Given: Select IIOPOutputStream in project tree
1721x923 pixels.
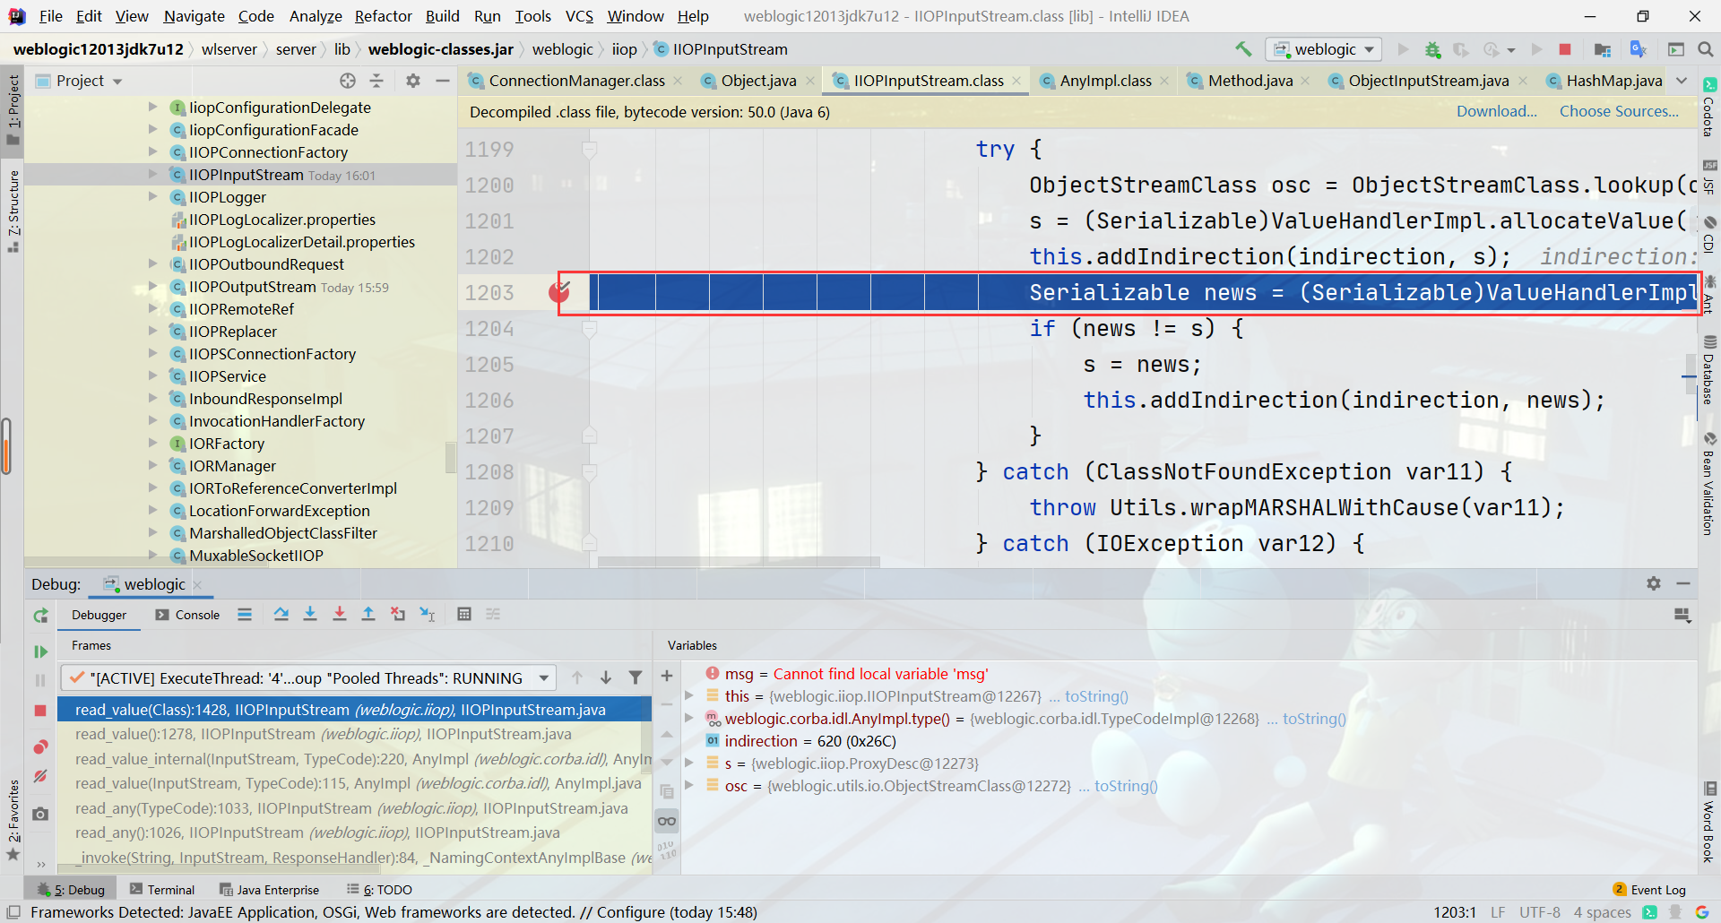Looking at the screenshot, I should 252,287.
